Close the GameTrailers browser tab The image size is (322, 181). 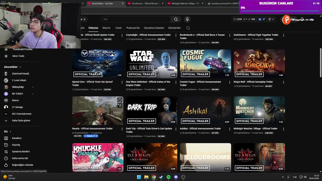pyautogui.click(x=123, y=4)
